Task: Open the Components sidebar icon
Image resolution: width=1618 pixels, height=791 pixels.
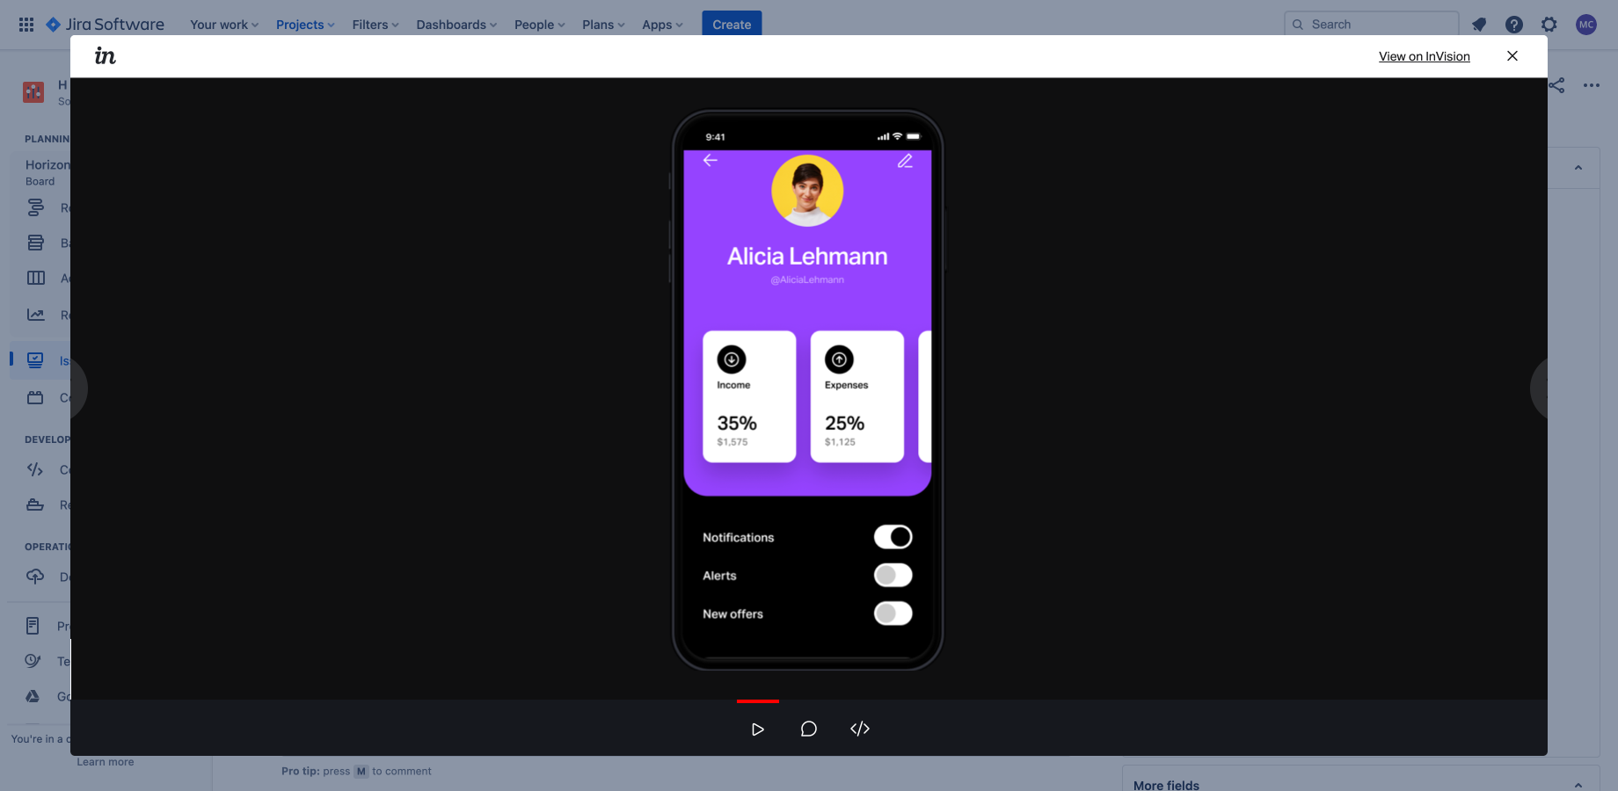Action: 35,397
